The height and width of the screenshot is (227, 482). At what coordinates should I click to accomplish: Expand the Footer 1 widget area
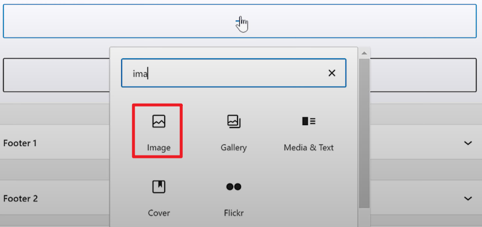pos(468,143)
